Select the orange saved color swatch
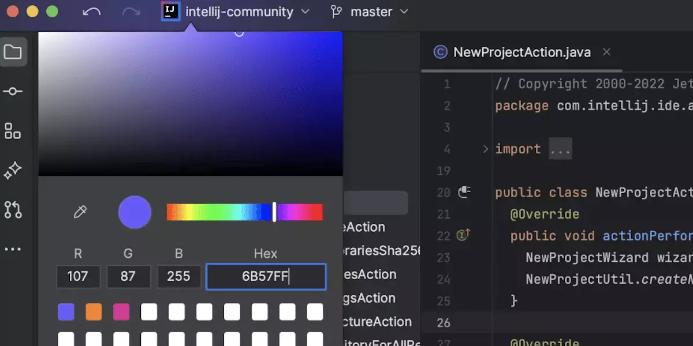The image size is (693, 346). tap(94, 313)
